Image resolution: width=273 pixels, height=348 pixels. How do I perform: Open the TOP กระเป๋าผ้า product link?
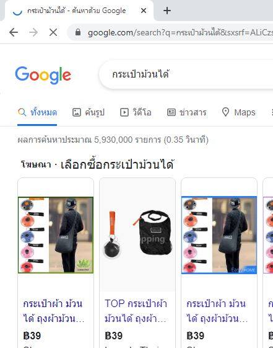pyautogui.click(x=136, y=311)
